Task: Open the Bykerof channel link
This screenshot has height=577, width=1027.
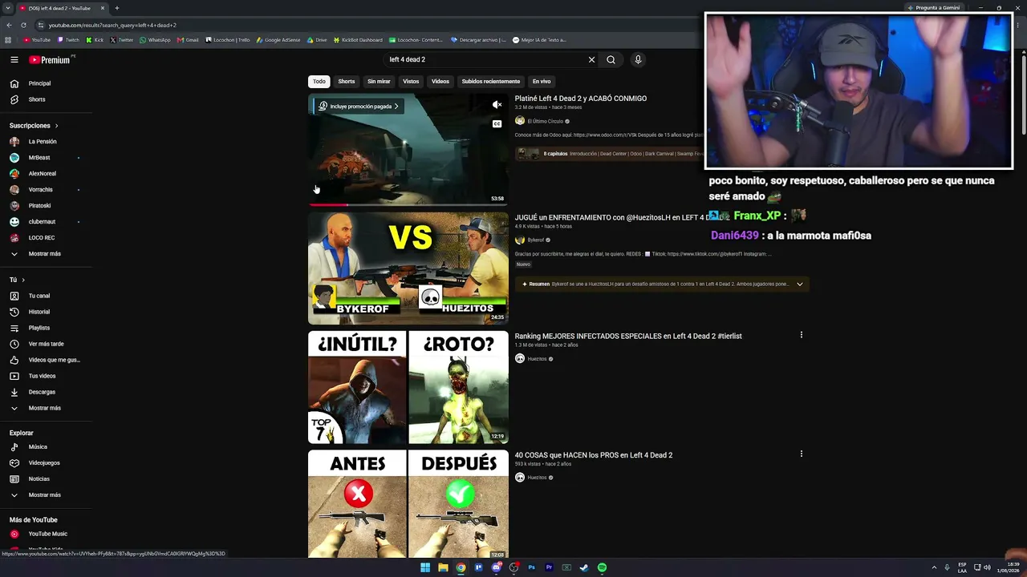Action: point(535,240)
